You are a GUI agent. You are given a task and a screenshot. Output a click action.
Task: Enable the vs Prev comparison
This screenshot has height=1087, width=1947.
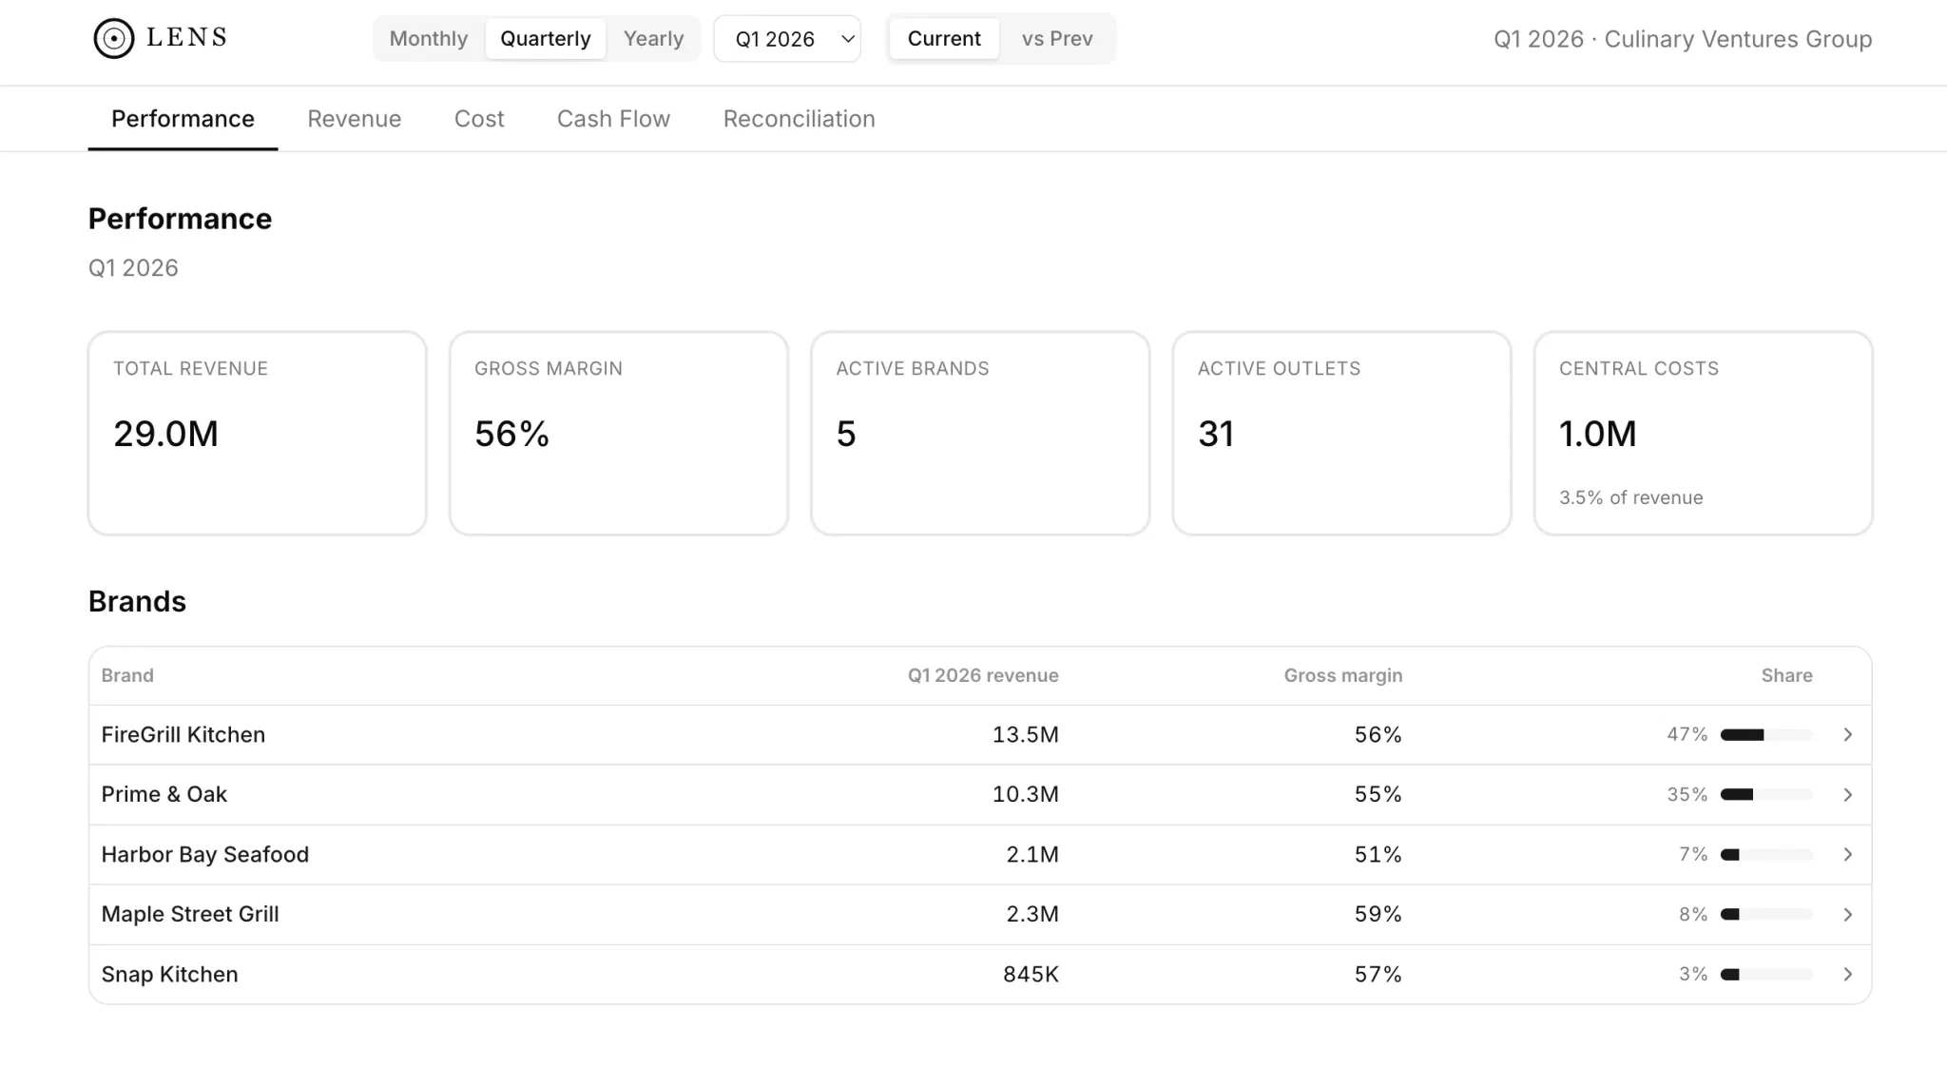[x=1057, y=39]
